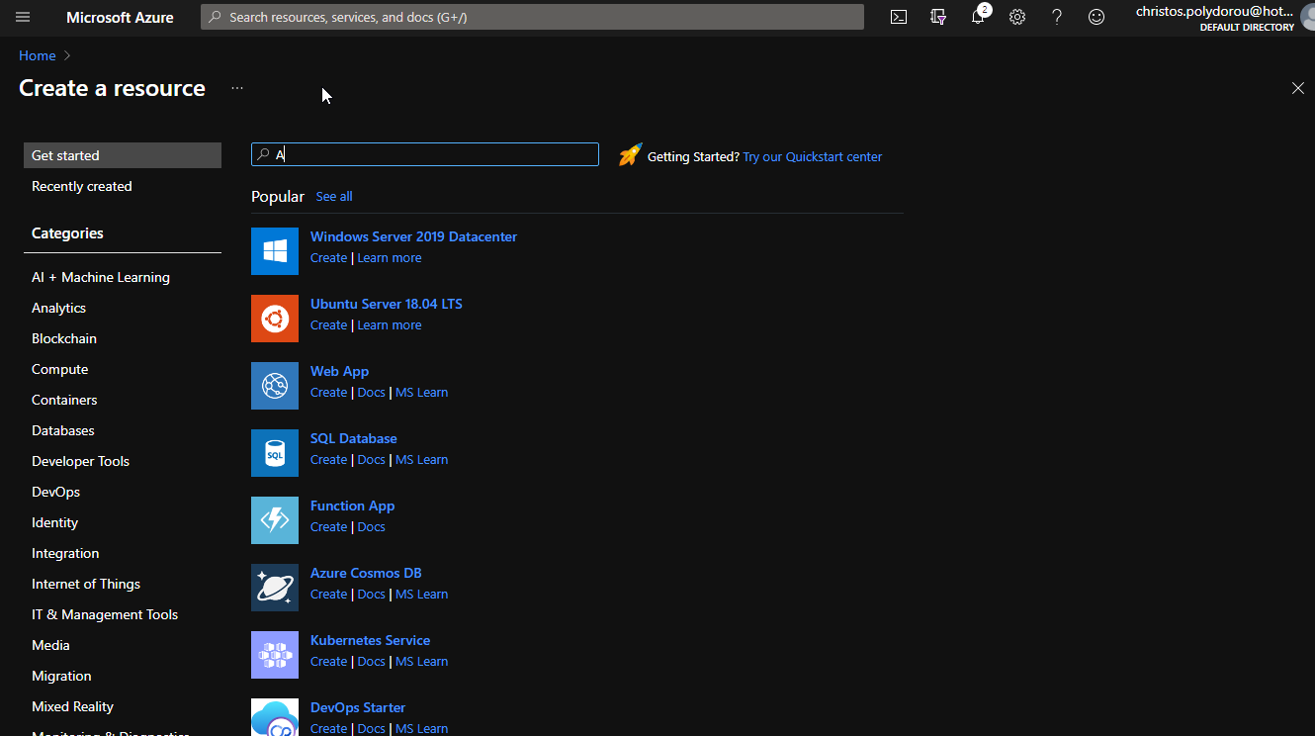
Task: Open IT & Management Tools category
Action: tap(105, 614)
